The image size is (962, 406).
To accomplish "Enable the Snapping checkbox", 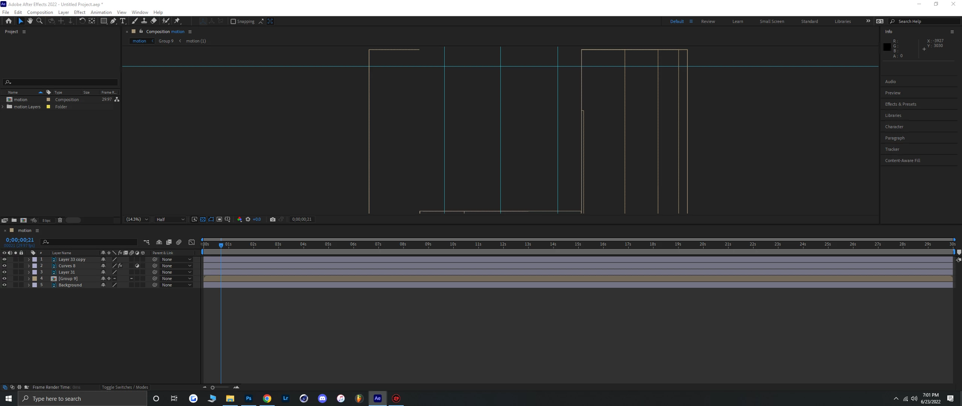I will click(233, 21).
